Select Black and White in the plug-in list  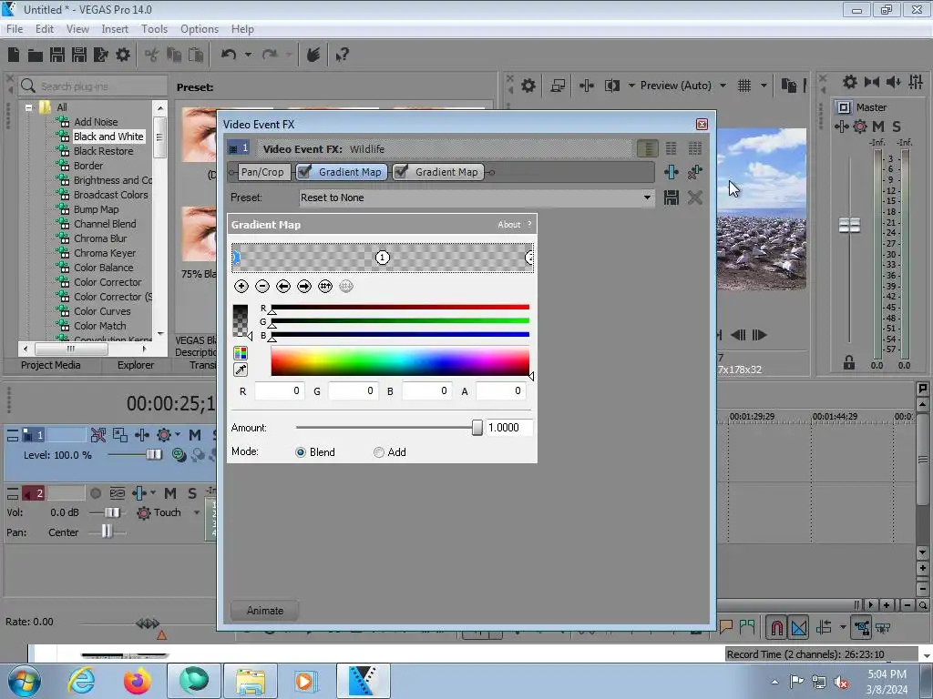(108, 137)
